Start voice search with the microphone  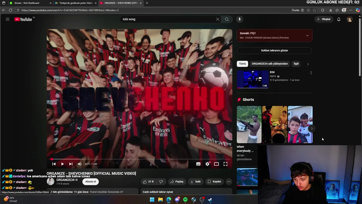pyautogui.click(x=240, y=19)
